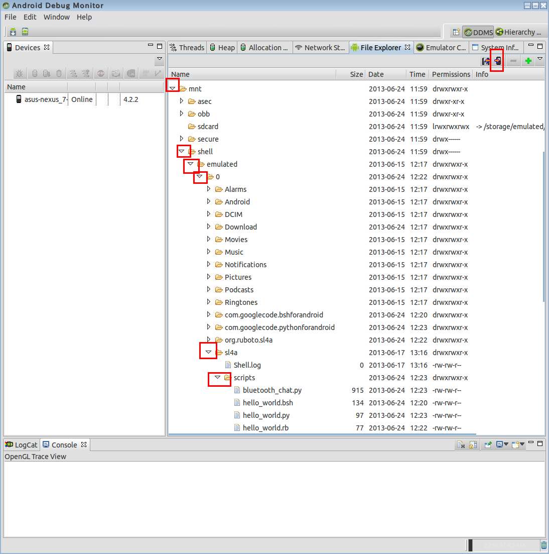
Task: Click the Systrace capture icon
Action: point(146,73)
